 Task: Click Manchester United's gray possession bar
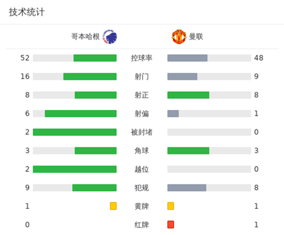[187, 58]
